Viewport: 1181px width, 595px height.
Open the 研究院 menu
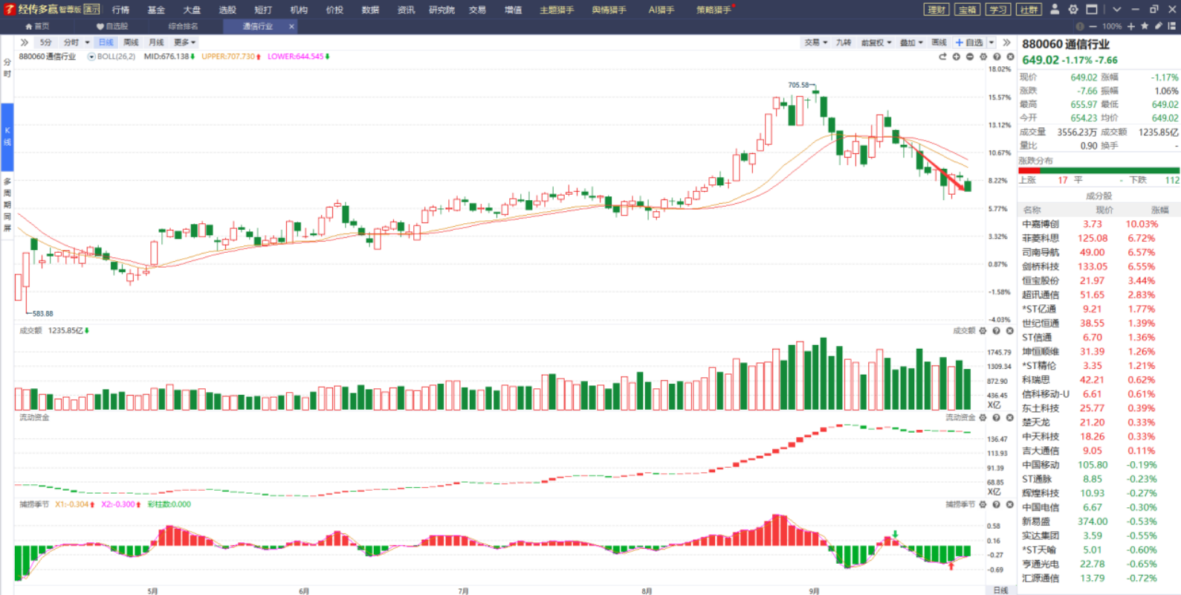441,10
